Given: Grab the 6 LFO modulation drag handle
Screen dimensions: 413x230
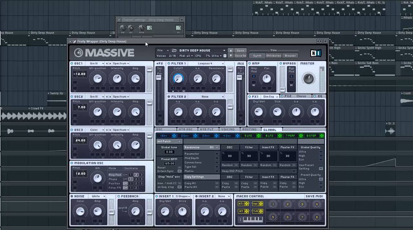Looking at the screenshot, I should coord(279,136).
